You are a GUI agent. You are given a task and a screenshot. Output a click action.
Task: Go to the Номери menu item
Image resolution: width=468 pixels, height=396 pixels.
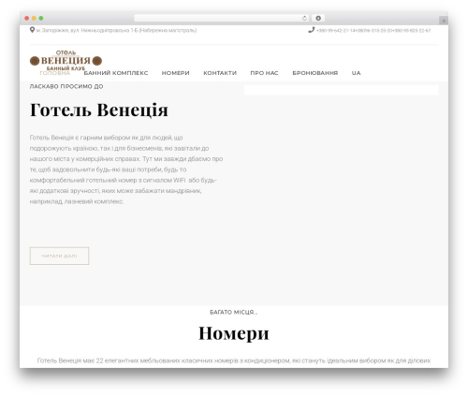pos(176,73)
